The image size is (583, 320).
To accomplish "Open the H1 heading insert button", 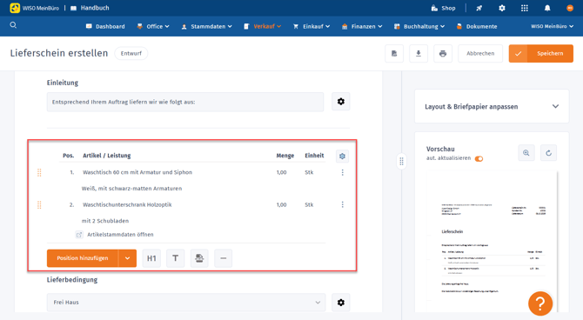I will [151, 258].
